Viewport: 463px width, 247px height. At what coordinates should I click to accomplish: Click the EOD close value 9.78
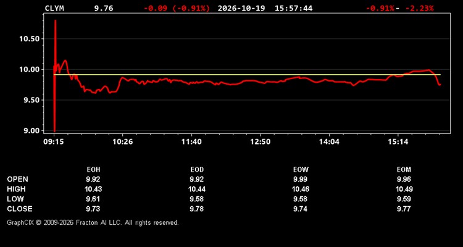197,209
